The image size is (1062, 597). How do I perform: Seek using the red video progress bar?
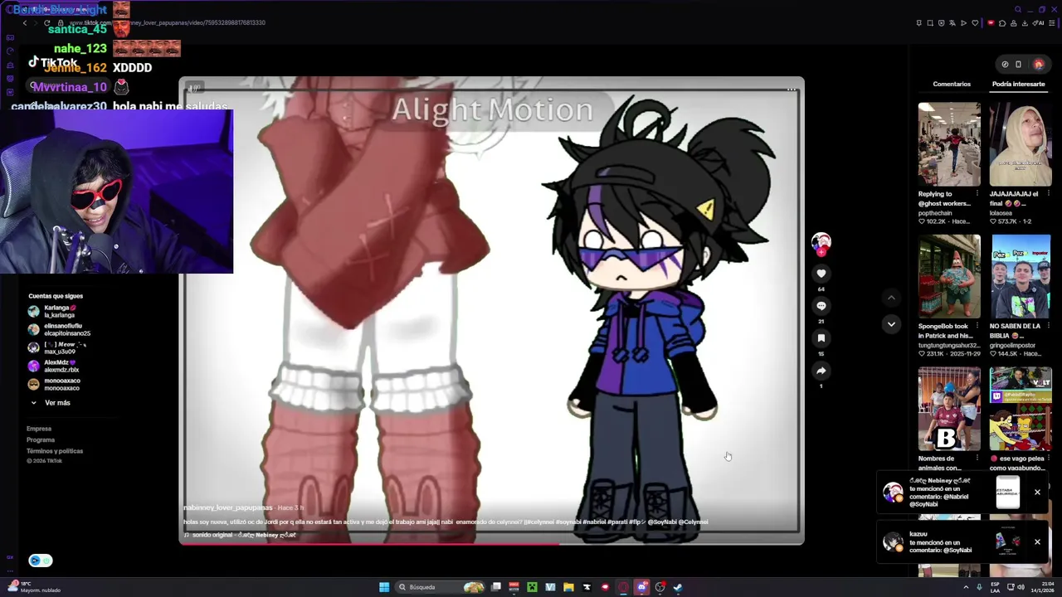[491, 544]
